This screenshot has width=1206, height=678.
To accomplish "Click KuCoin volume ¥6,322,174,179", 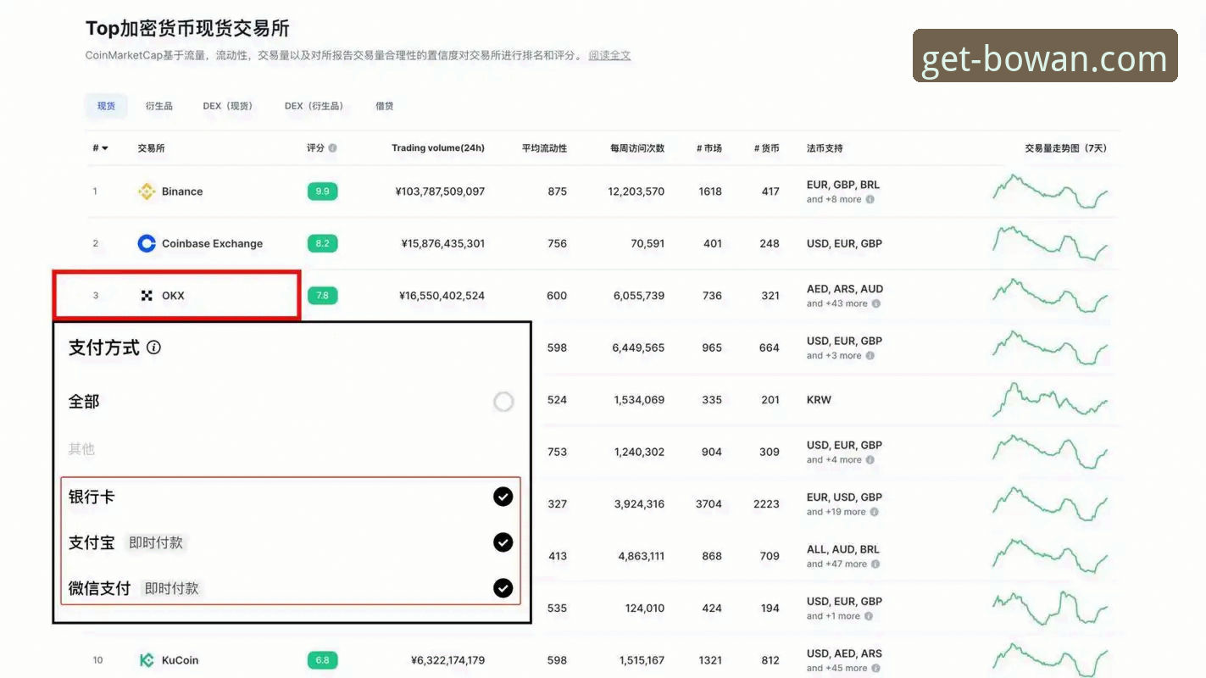I will pos(447,660).
